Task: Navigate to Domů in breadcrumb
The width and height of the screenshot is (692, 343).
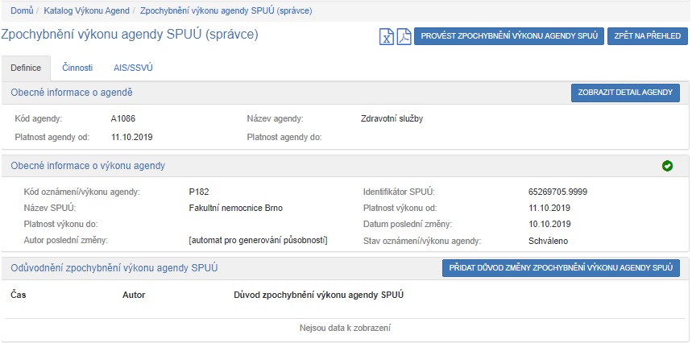Action: (22, 10)
